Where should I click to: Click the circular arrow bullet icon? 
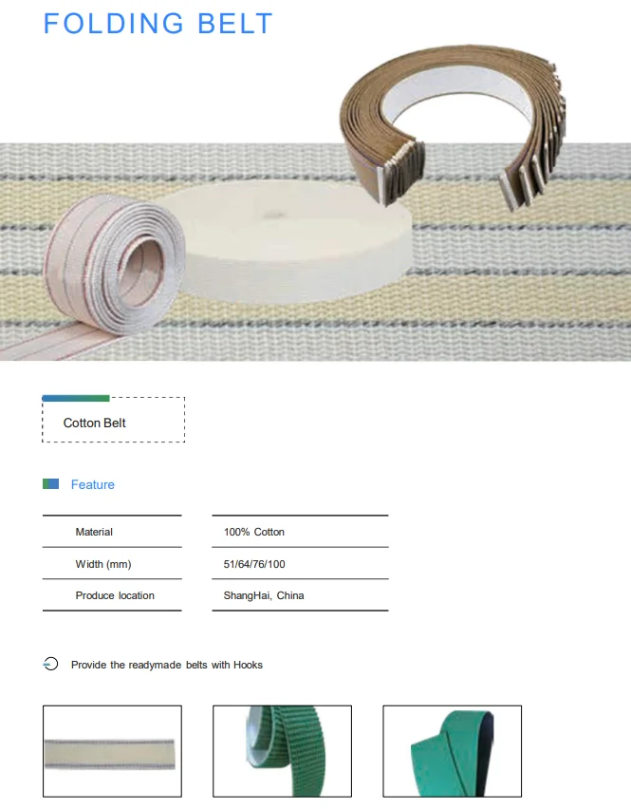point(50,664)
